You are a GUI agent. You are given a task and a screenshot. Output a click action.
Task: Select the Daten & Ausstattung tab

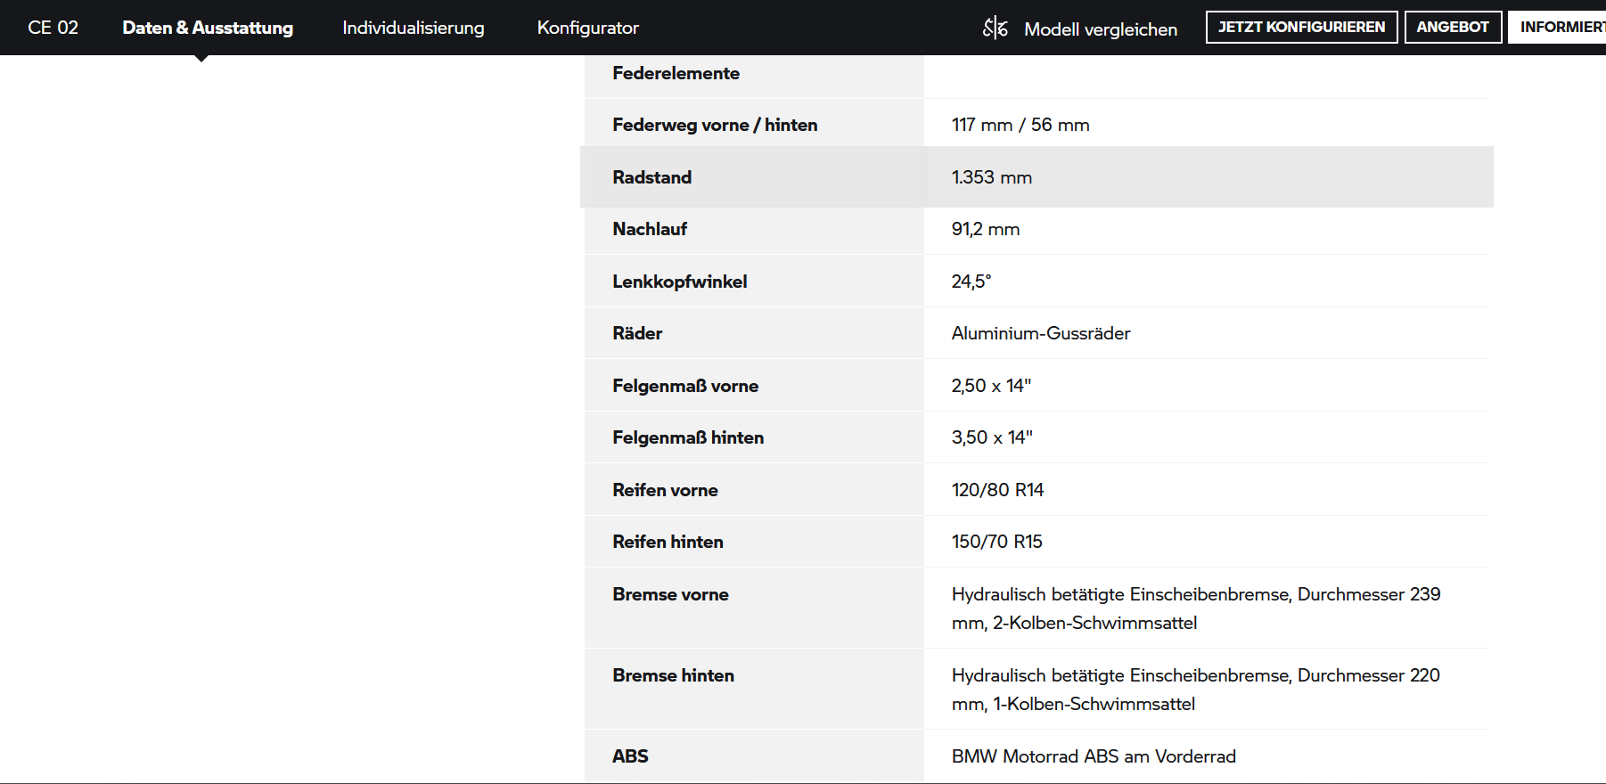[x=208, y=28]
